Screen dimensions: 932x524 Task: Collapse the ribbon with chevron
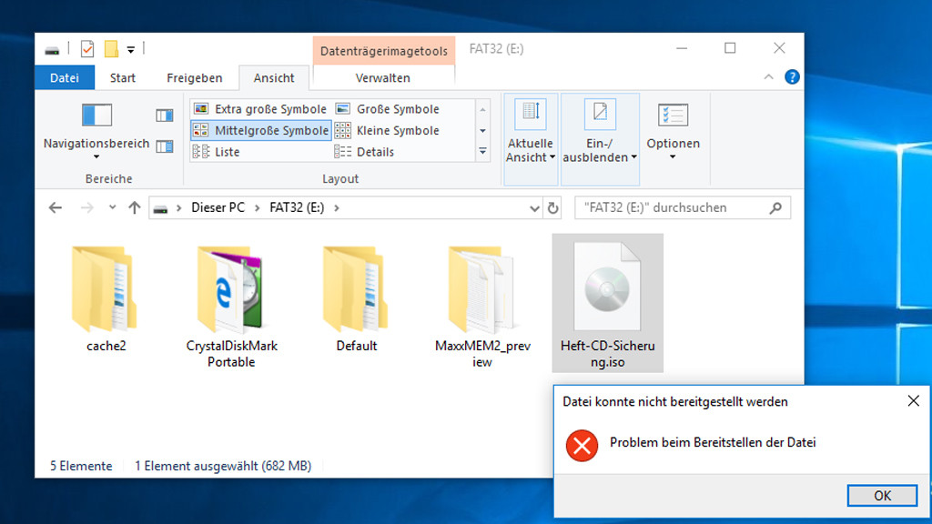(x=768, y=77)
